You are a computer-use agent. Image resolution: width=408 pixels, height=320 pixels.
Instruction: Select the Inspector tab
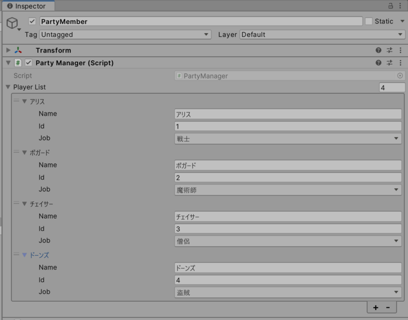click(28, 6)
